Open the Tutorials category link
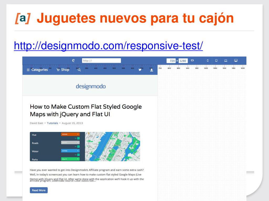This screenshot has height=201, width=269. (x=53, y=123)
